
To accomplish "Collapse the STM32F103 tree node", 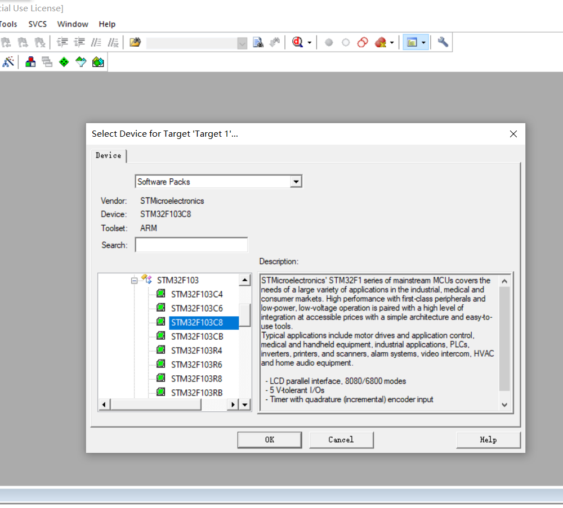I will coord(134,281).
